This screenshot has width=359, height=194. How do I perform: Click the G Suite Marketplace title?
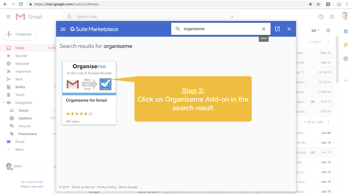94,29
